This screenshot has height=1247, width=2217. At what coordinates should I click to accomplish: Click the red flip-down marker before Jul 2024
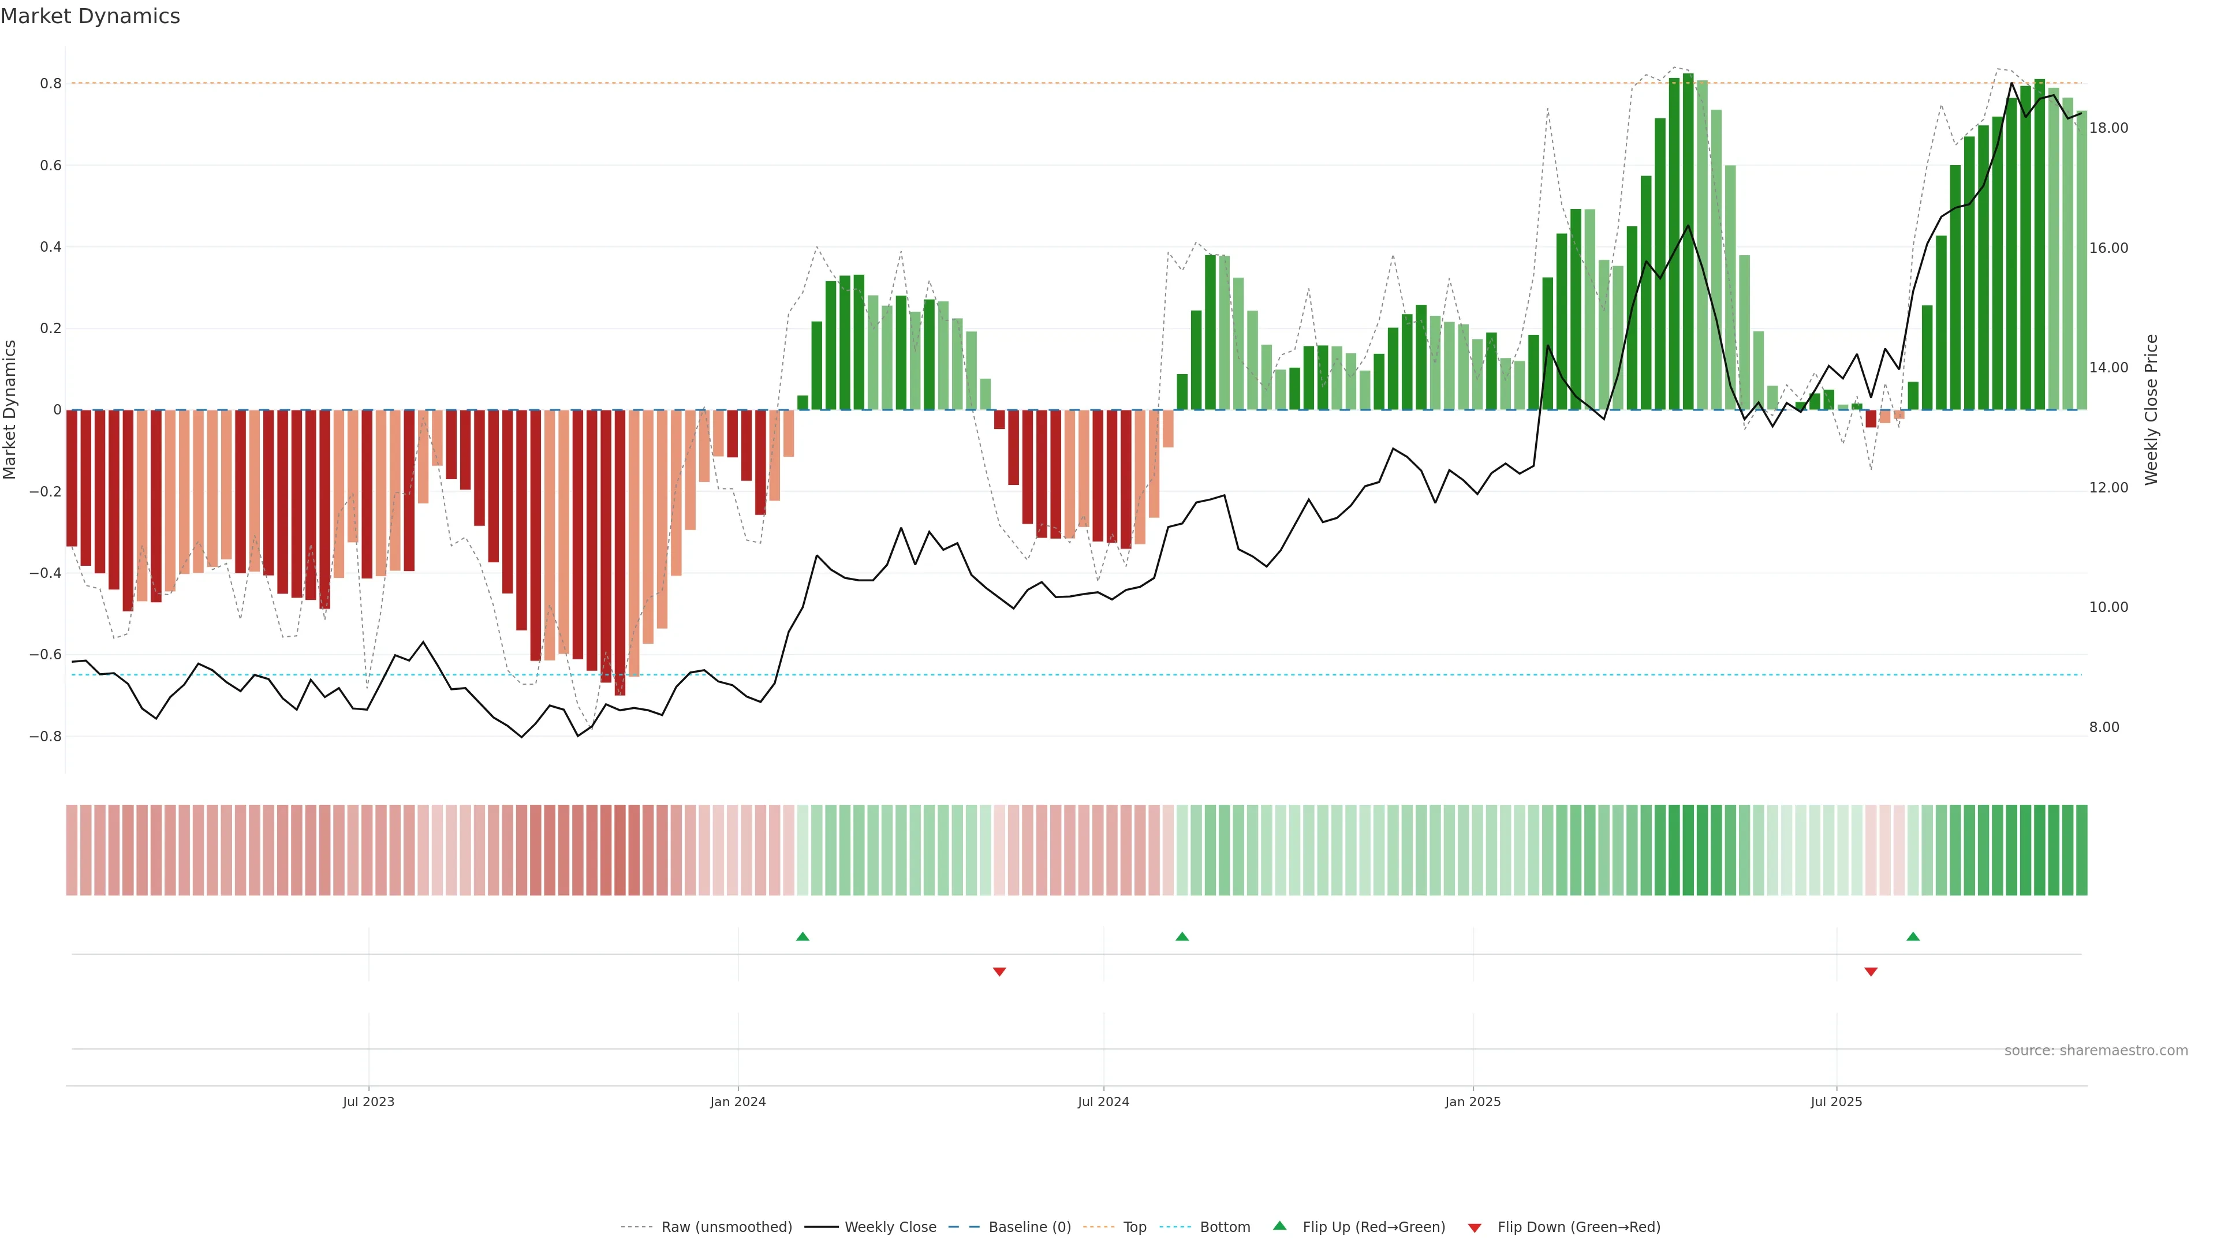point(999,972)
